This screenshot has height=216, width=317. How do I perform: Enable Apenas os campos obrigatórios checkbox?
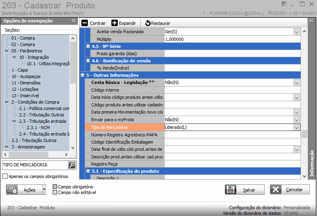(5, 176)
